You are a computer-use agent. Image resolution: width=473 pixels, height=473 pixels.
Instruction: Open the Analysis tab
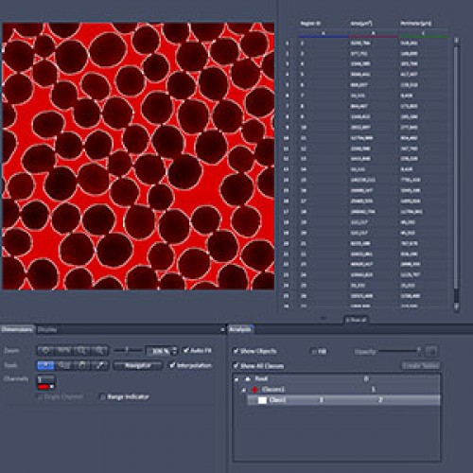240,329
